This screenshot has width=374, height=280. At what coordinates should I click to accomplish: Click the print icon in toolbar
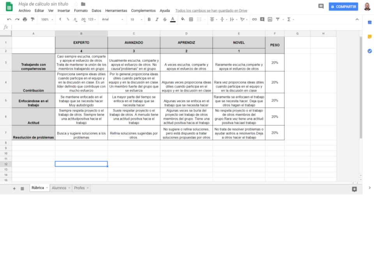point(25,19)
